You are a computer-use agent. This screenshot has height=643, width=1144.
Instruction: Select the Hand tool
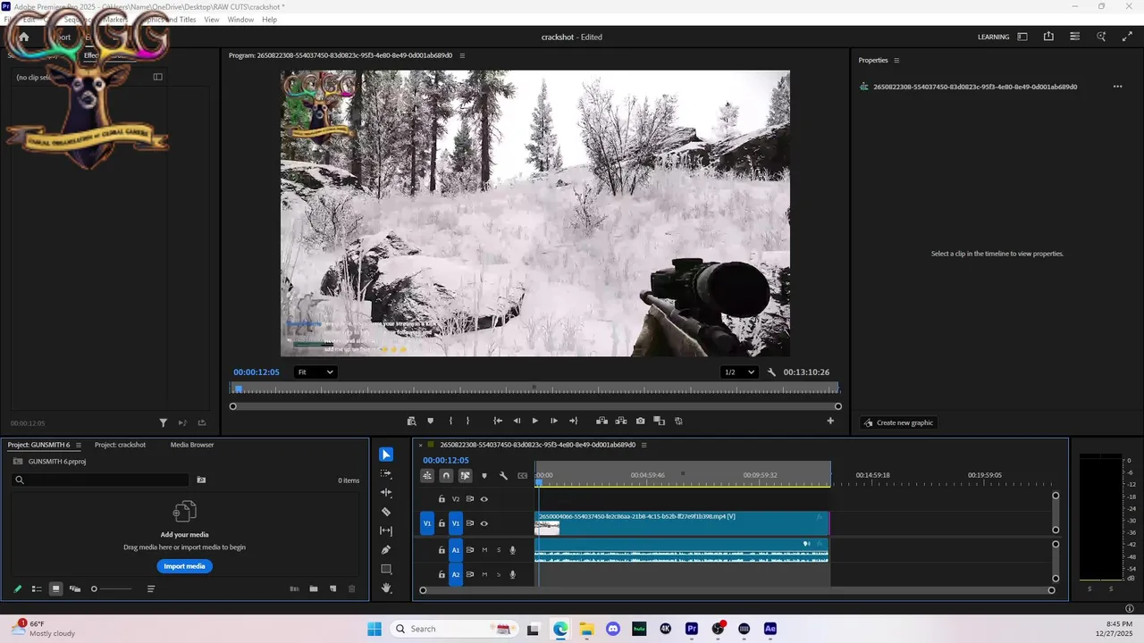[386, 589]
